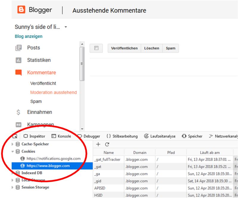The width and height of the screenshot is (238, 198).
Task: Select the APISID cookie name cell
Action: [x=109, y=188]
